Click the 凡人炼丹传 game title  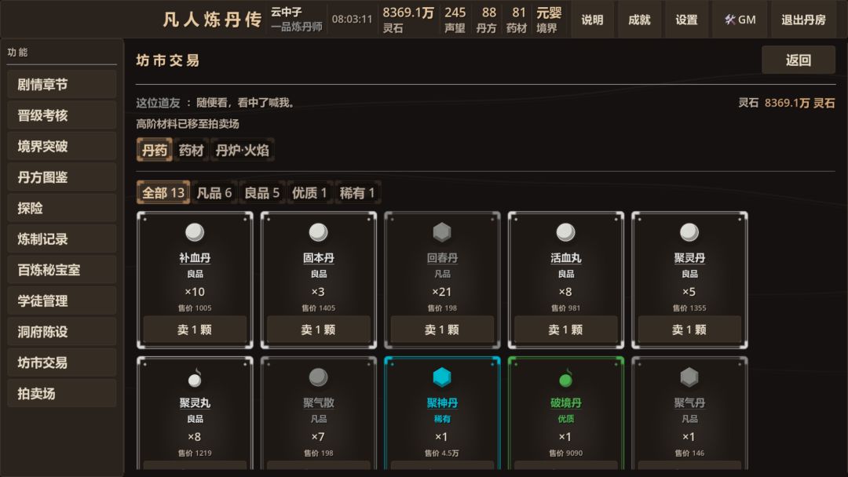[x=213, y=20]
